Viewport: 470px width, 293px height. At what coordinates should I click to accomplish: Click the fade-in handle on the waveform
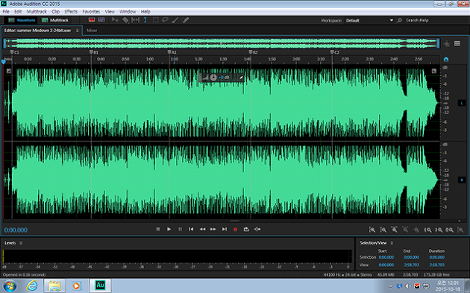tap(9, 71)
